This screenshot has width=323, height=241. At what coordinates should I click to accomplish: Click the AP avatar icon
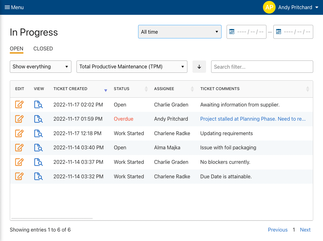coord(269,7)
